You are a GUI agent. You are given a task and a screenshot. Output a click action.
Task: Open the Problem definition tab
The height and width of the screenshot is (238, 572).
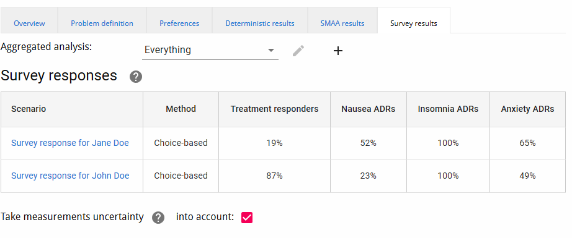tap(102, 23)
